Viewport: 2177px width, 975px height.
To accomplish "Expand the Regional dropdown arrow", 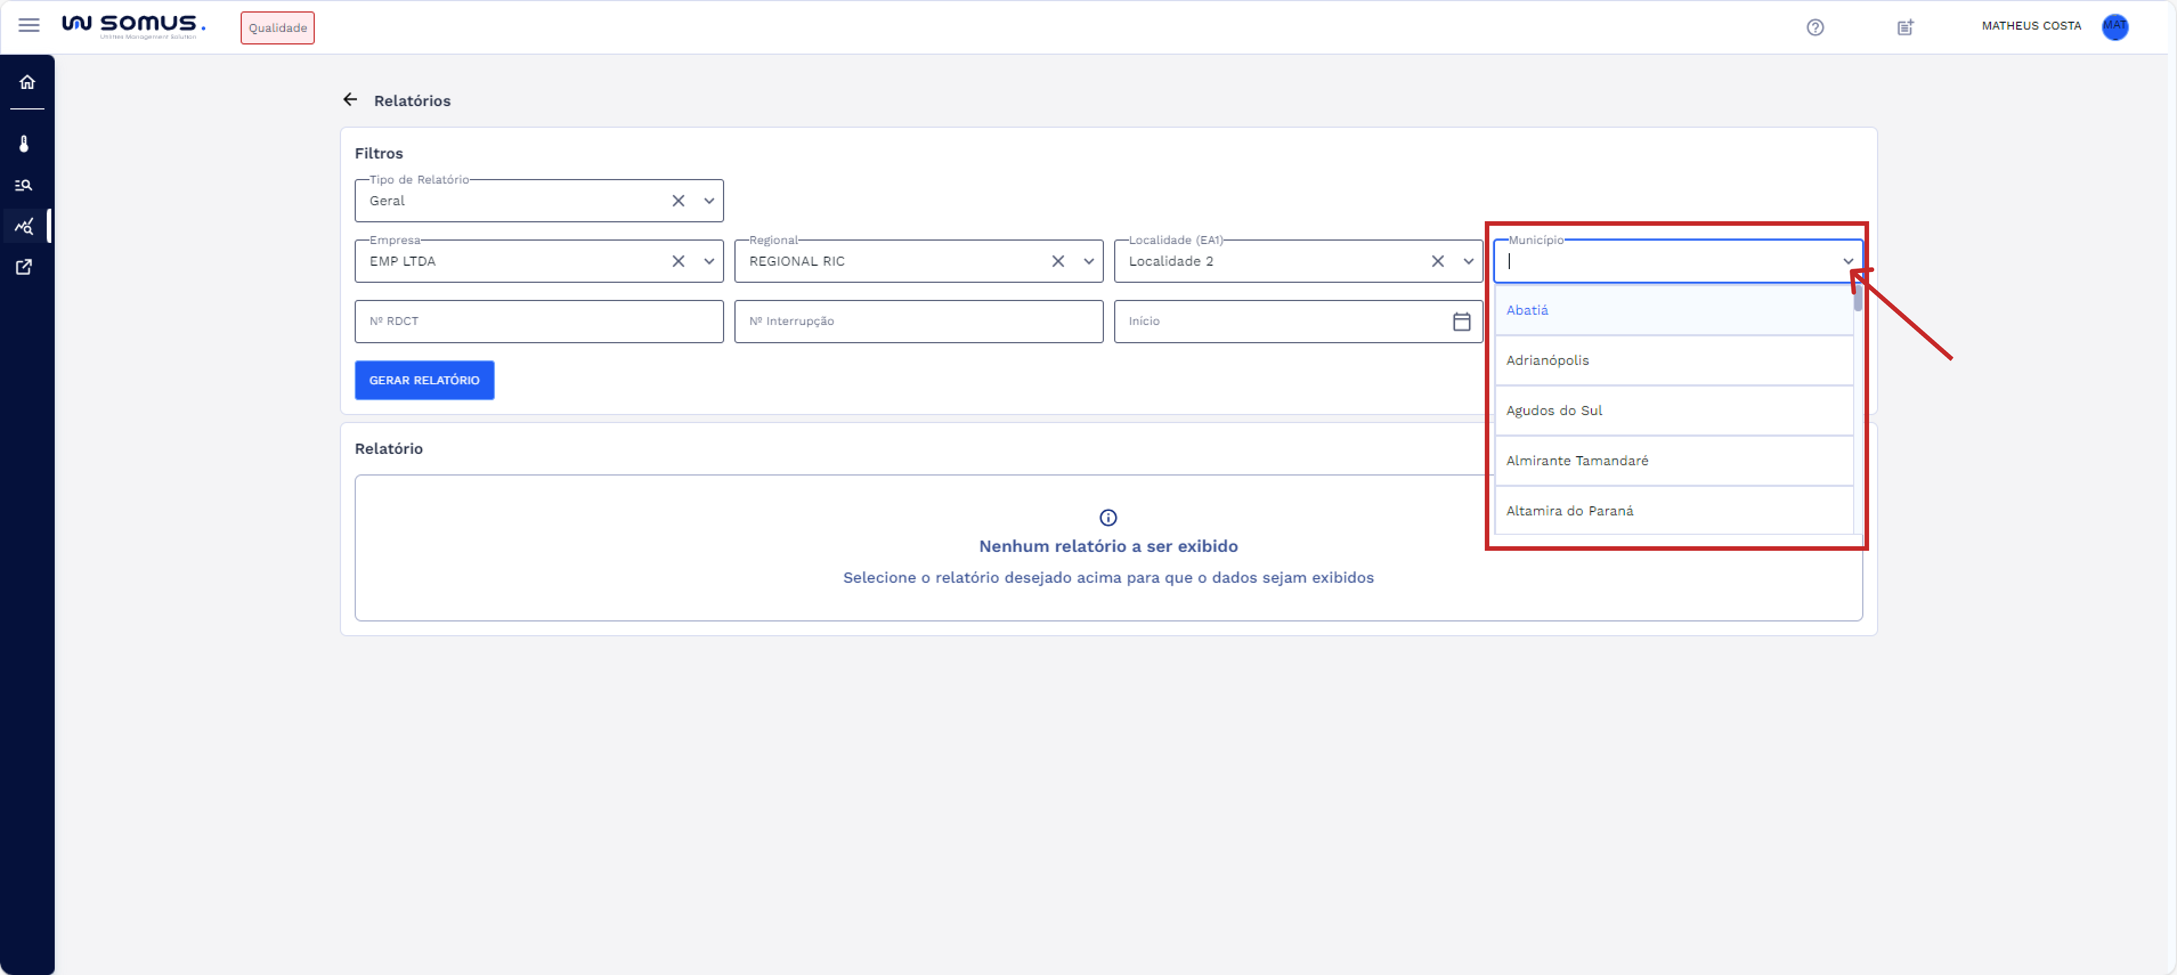I will (1088, 261).
